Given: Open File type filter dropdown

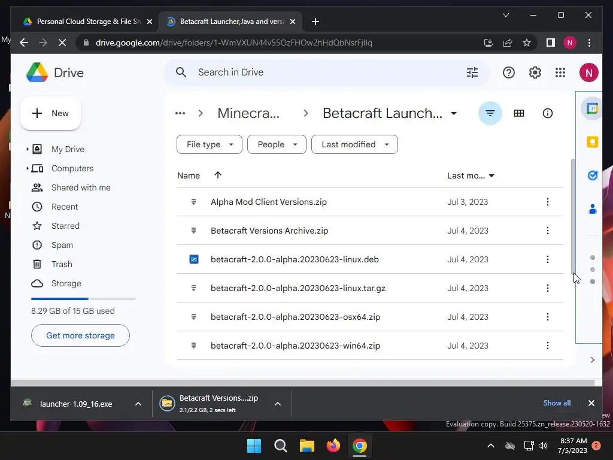Looking at the screenshot, I should (209, 144).
